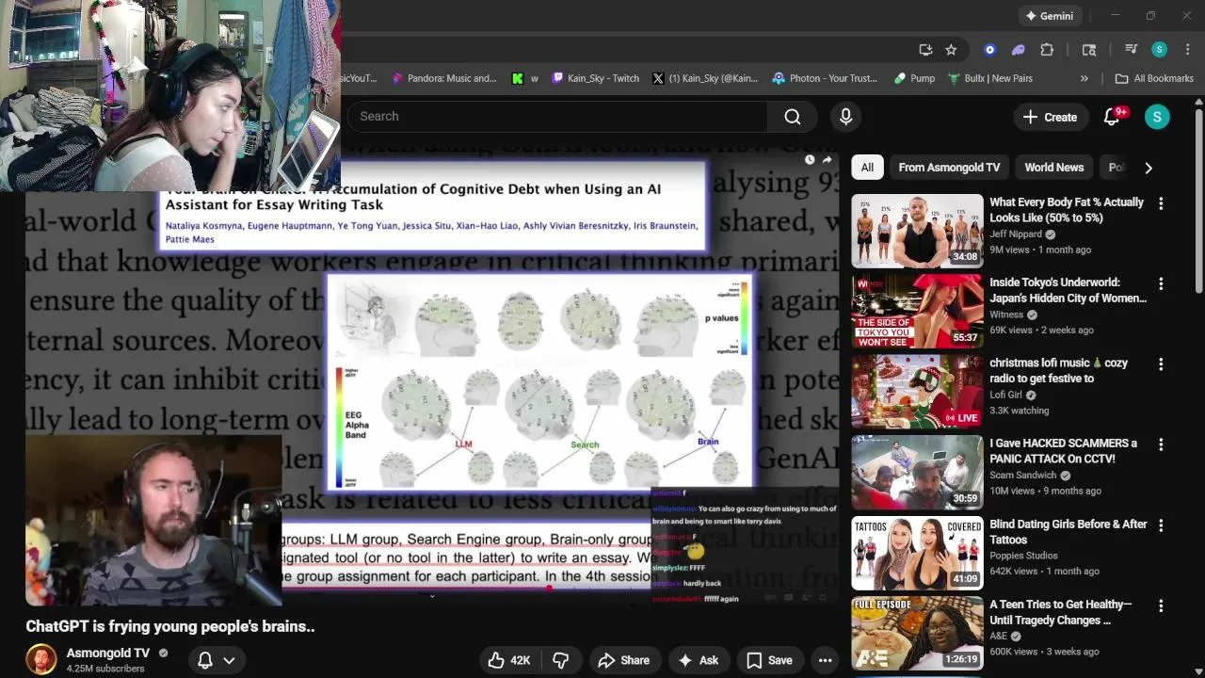1205x678 pixels.
Task: Expand the hidden bookmarks chevron
Action: click(x=1084, y=78)
